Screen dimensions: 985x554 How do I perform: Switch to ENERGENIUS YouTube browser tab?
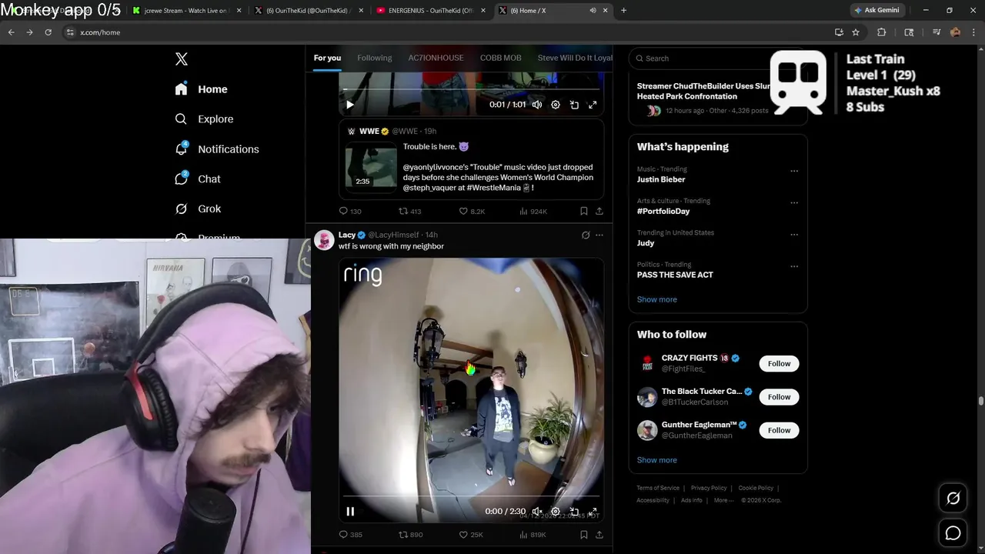pyautogui.click(x=431, y=11)
